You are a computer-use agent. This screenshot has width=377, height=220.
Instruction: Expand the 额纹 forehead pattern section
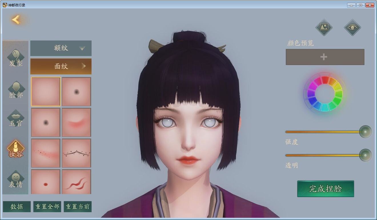coord(61,48)
